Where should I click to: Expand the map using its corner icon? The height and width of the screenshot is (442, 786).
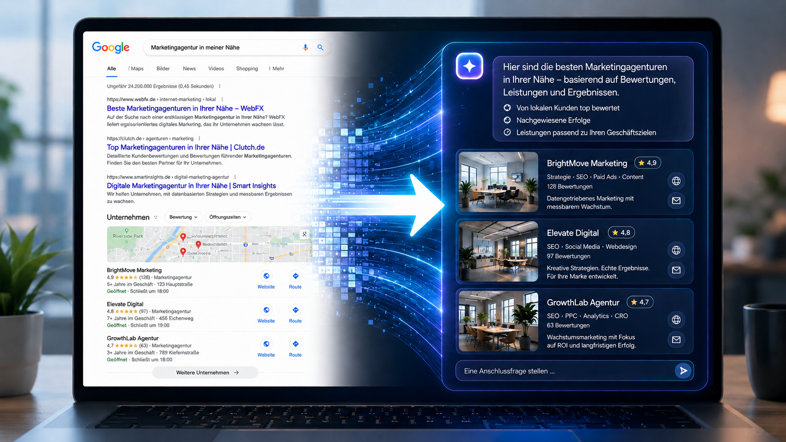point(305,234)
